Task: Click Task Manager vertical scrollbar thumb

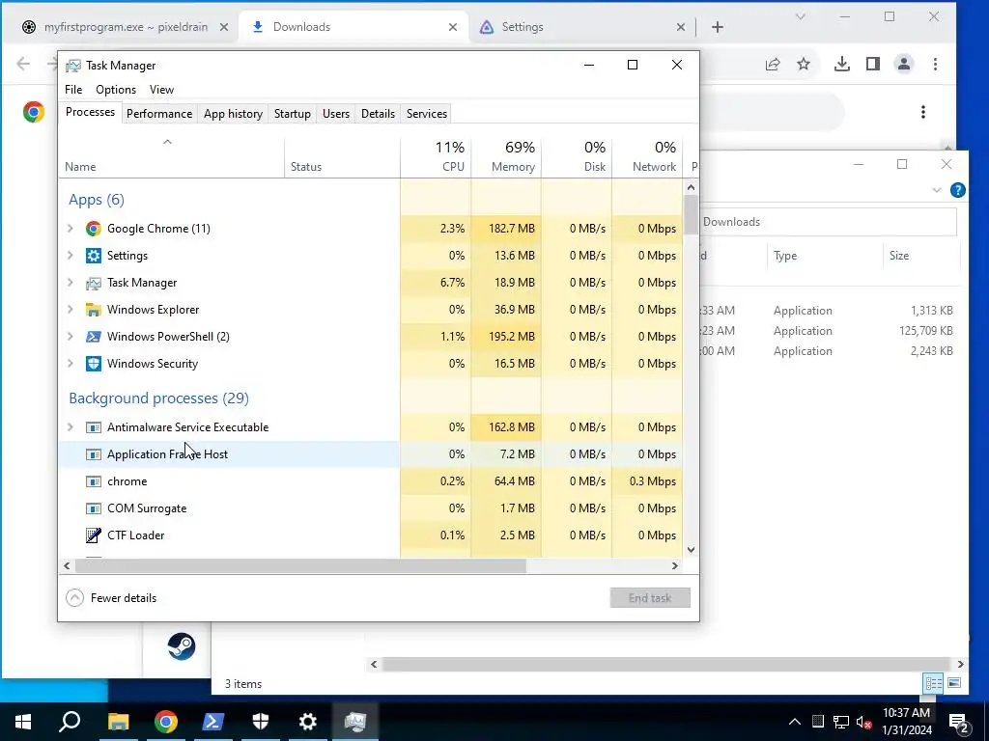Action: (x=691, y=214)
